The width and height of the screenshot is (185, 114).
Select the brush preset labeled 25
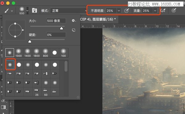coord(37,92)
